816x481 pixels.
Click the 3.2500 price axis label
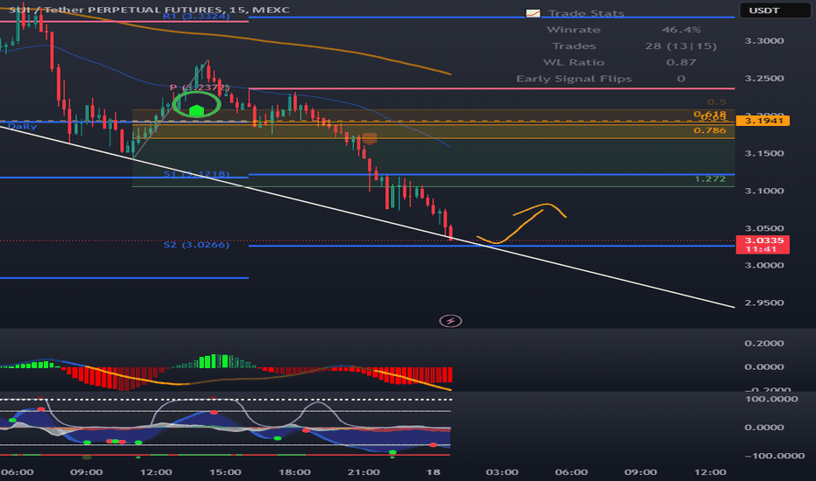pos(764,78)
